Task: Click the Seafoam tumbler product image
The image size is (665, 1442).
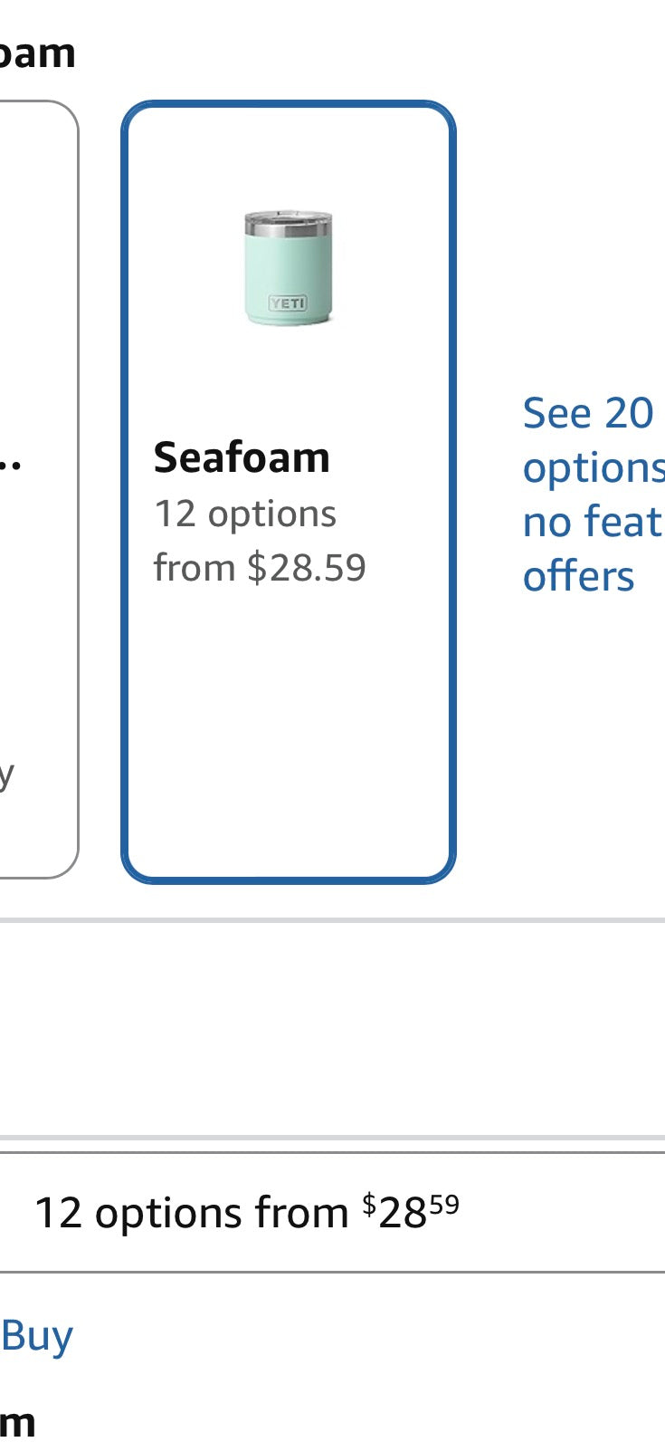Action: pos(289,268)
